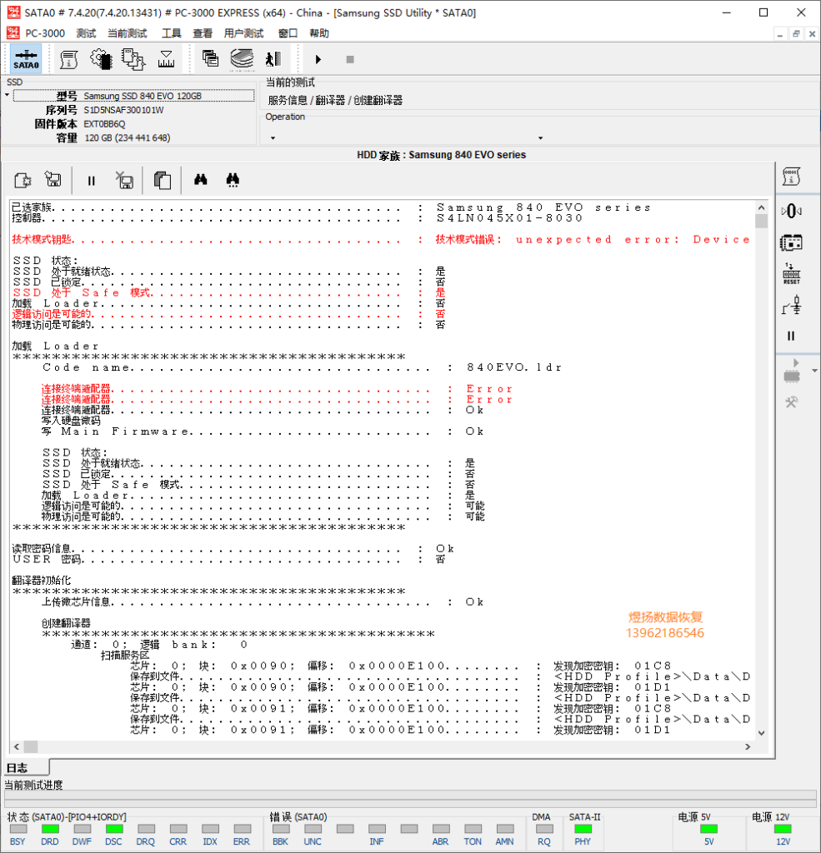Screen dimensions: 821x853
Task: Click the layered disk platters icon
Action: point(243,59)
